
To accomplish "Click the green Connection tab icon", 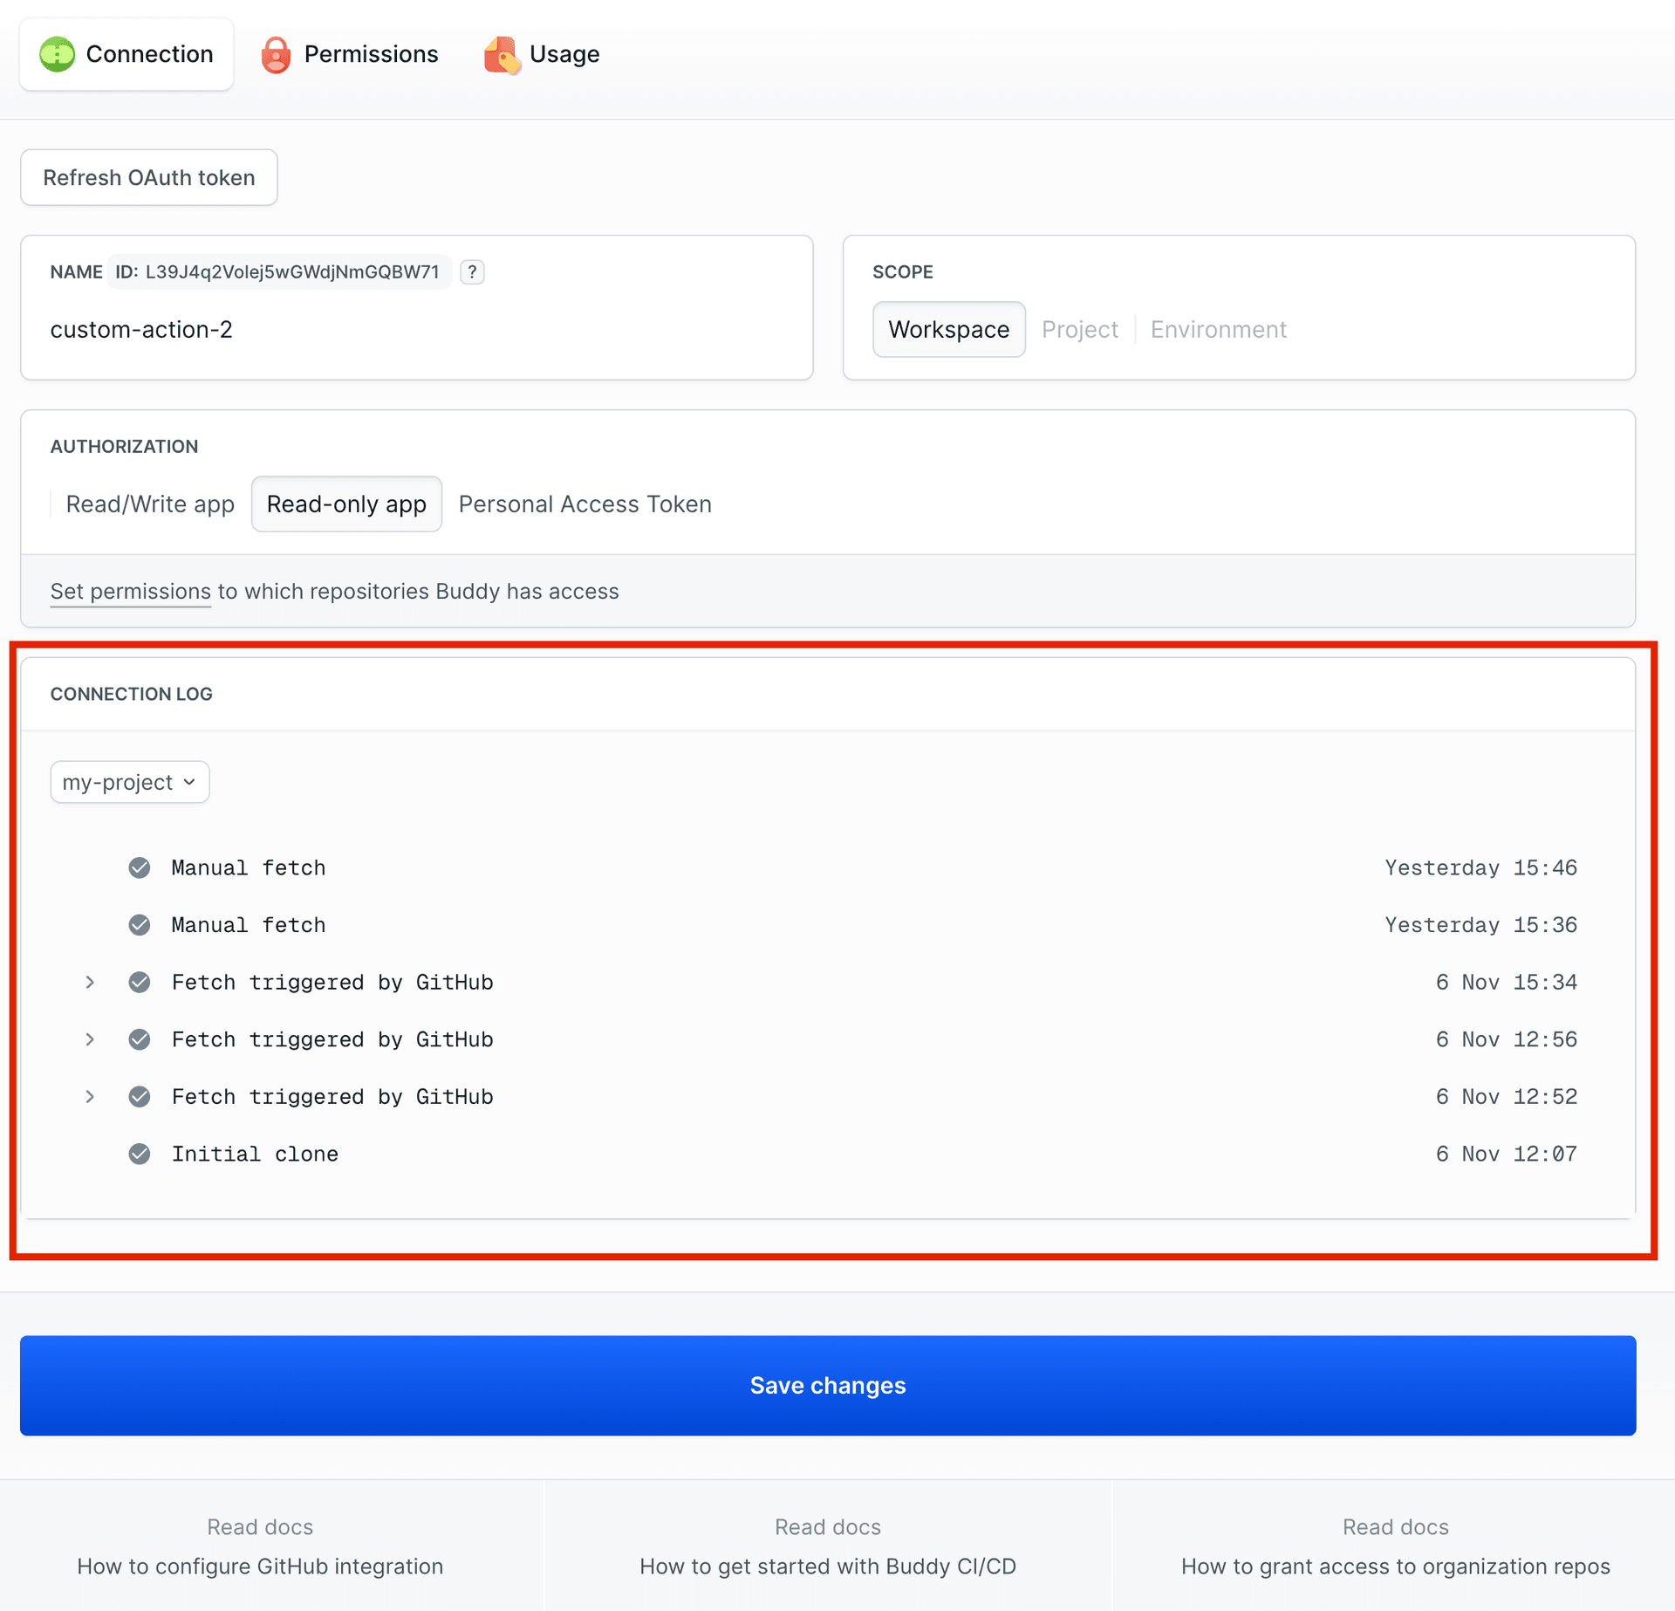I will pyautogui.click(x=58, y=54).
